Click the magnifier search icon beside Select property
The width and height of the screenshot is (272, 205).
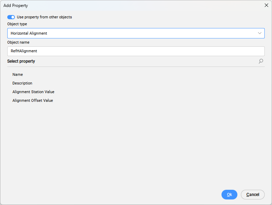[x=261, y=61]
